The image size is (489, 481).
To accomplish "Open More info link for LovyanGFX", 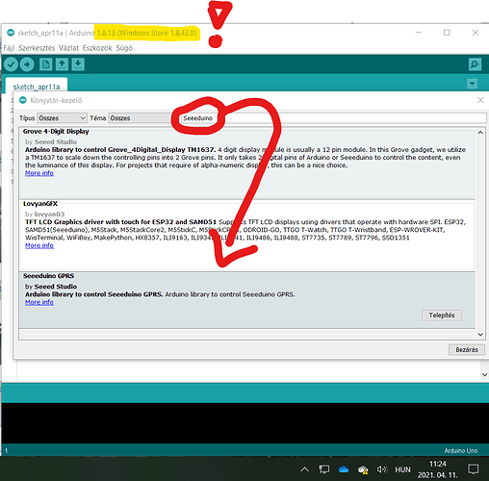I will pos(39,245).
